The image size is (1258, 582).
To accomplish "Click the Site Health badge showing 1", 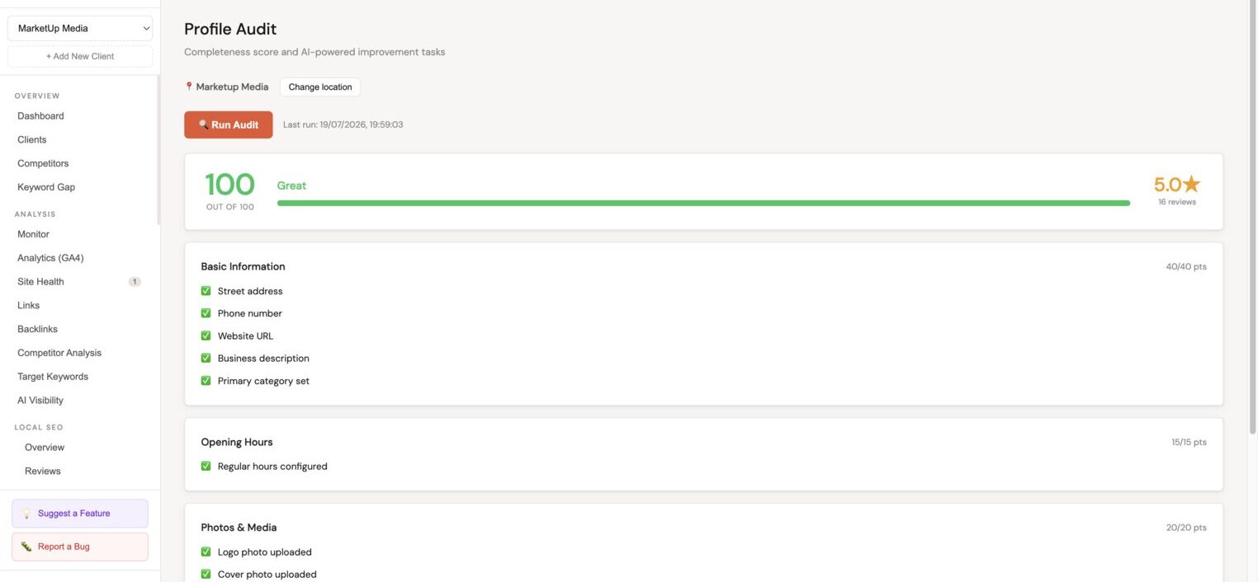I will tap(135, 282).
